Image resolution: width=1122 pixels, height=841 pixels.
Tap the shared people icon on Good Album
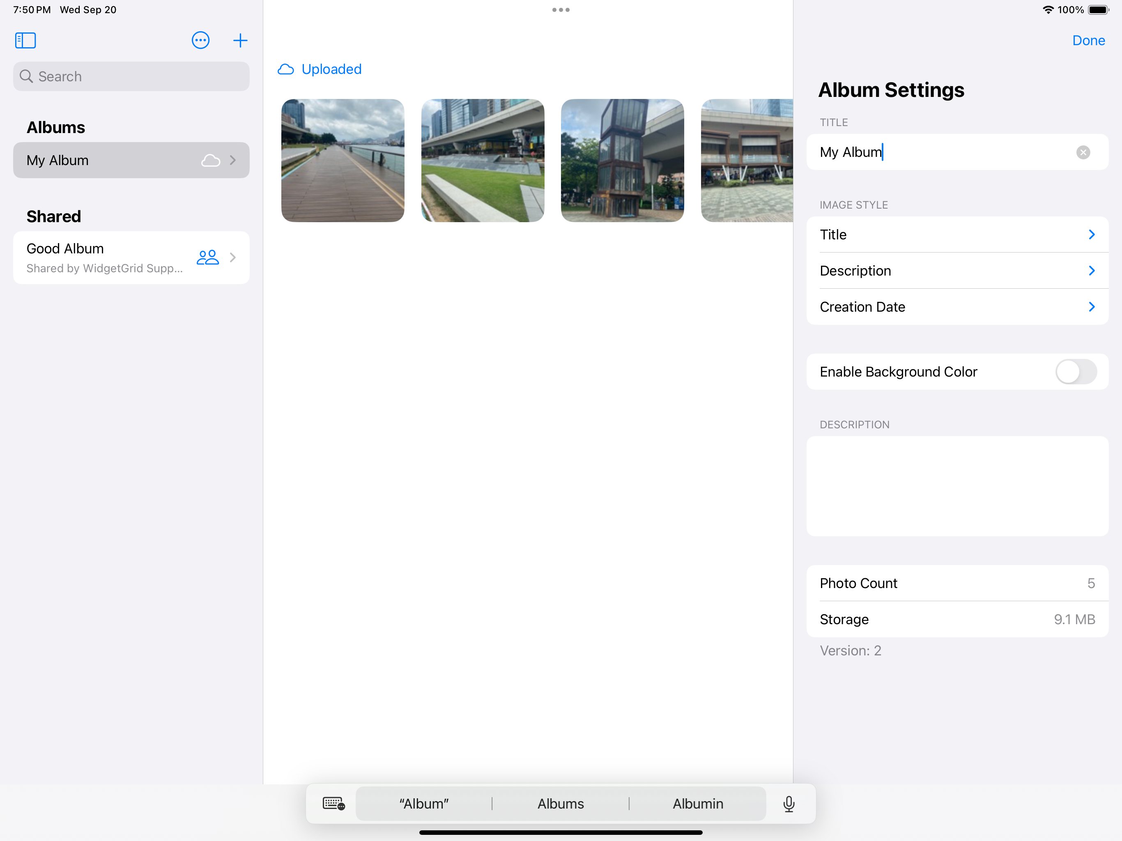[207, 257]
